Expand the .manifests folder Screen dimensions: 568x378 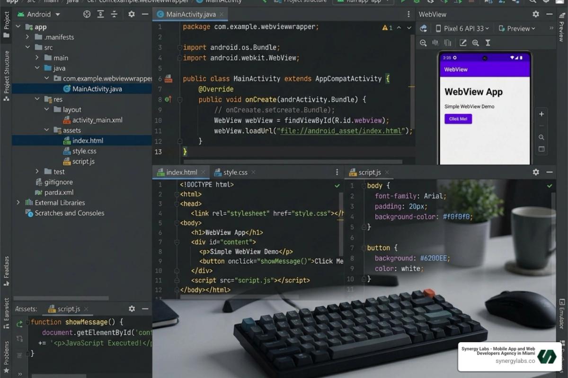coord(27,37)
